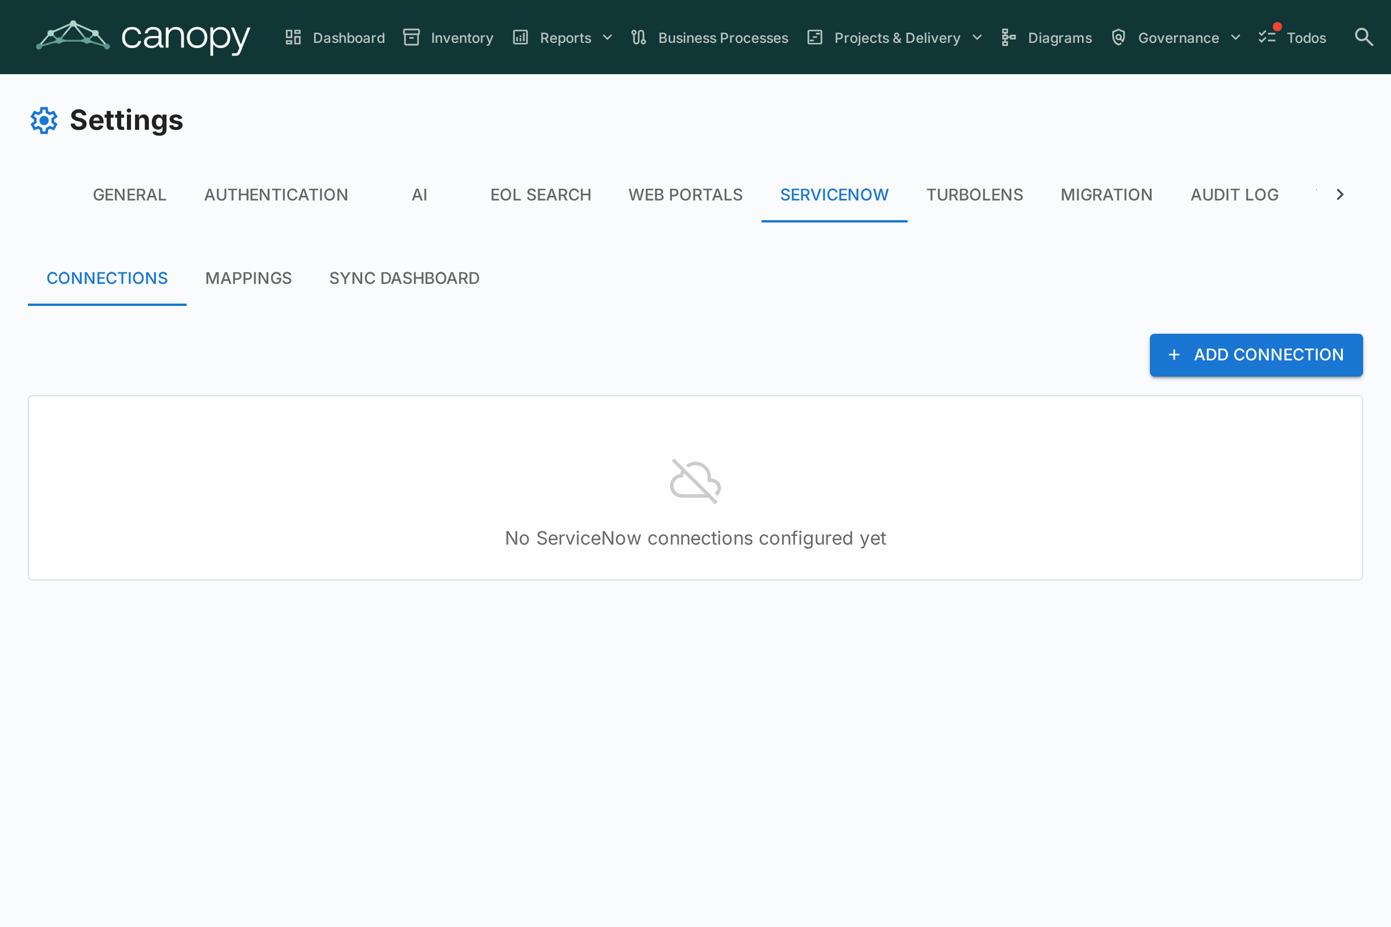This screenshot has height=927, width=1391.
Task: Click the Settings page heading
Action: tap(126, 121)
